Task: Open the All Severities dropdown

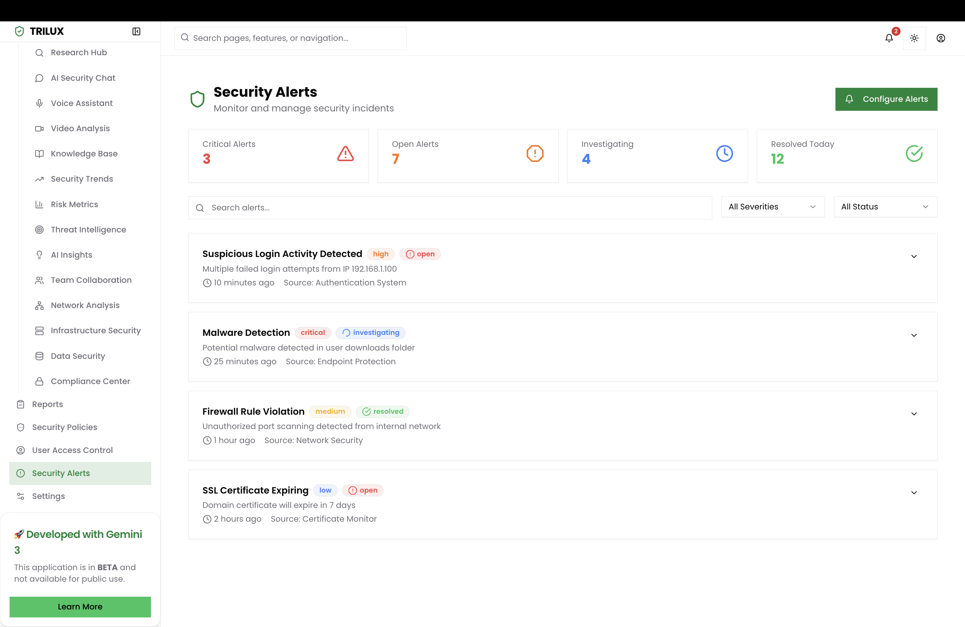Action: 772,207
